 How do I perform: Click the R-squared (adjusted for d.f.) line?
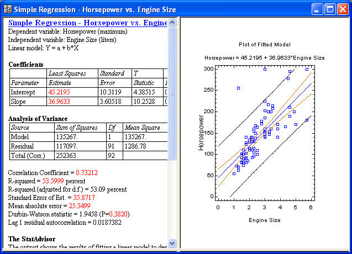pos(67,189)
